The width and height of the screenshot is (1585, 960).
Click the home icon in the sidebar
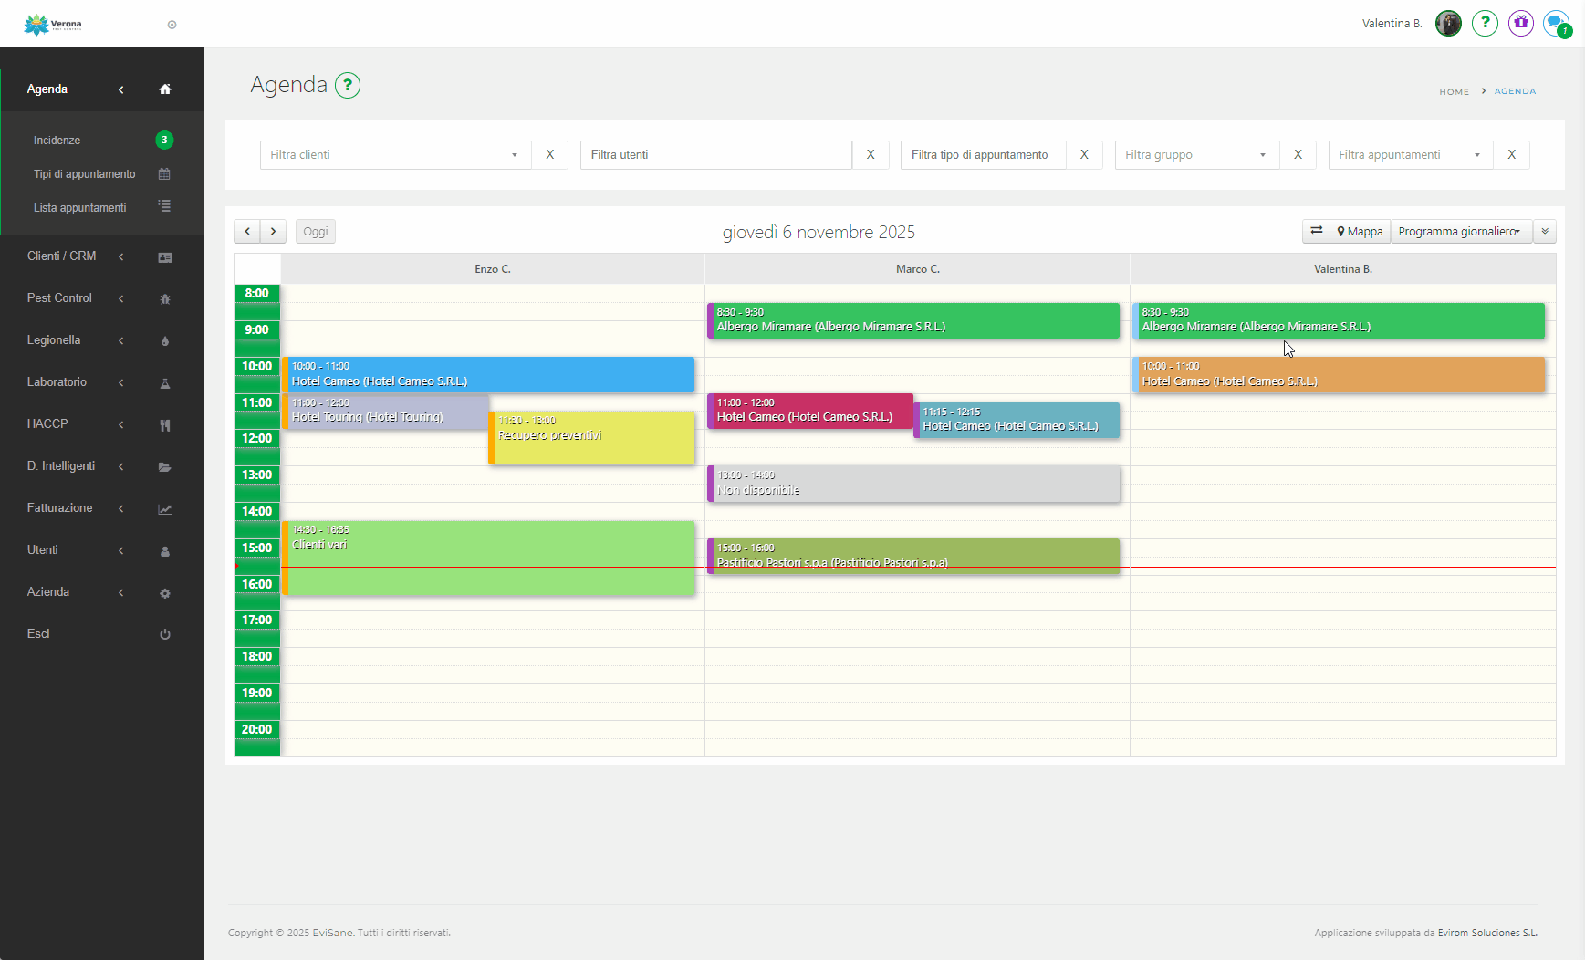(165, 89)
